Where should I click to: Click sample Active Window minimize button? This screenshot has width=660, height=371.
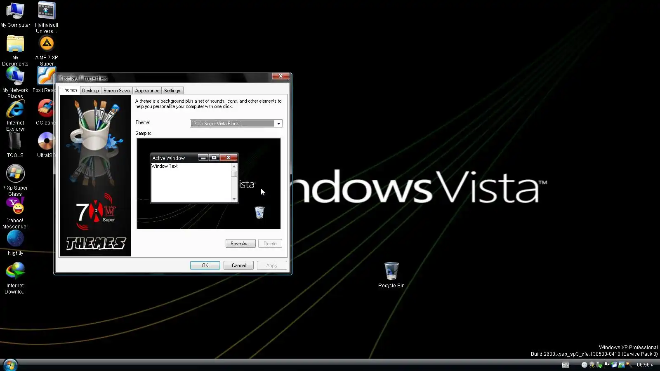pyautogui.click(x=203, y=157)
